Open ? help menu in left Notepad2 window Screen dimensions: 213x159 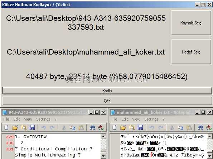(x=55, y=119)
